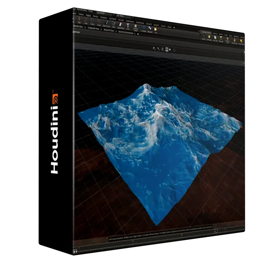Select the Font shelf tool

pos(128,27)
